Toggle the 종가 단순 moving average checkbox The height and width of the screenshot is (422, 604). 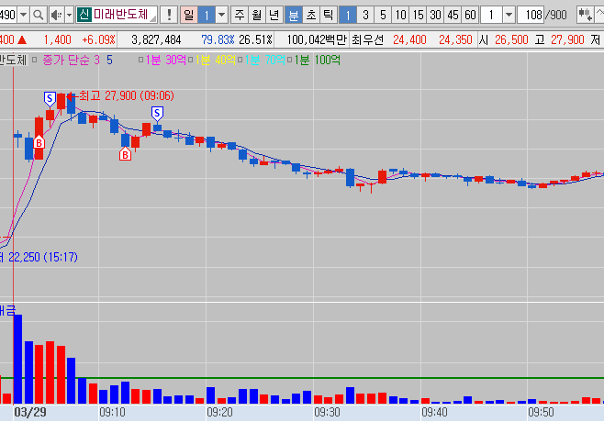point(36,59)
